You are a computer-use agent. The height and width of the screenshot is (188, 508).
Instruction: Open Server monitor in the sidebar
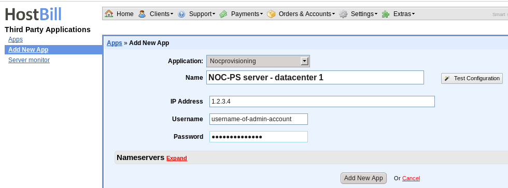(x=29, y=60)
